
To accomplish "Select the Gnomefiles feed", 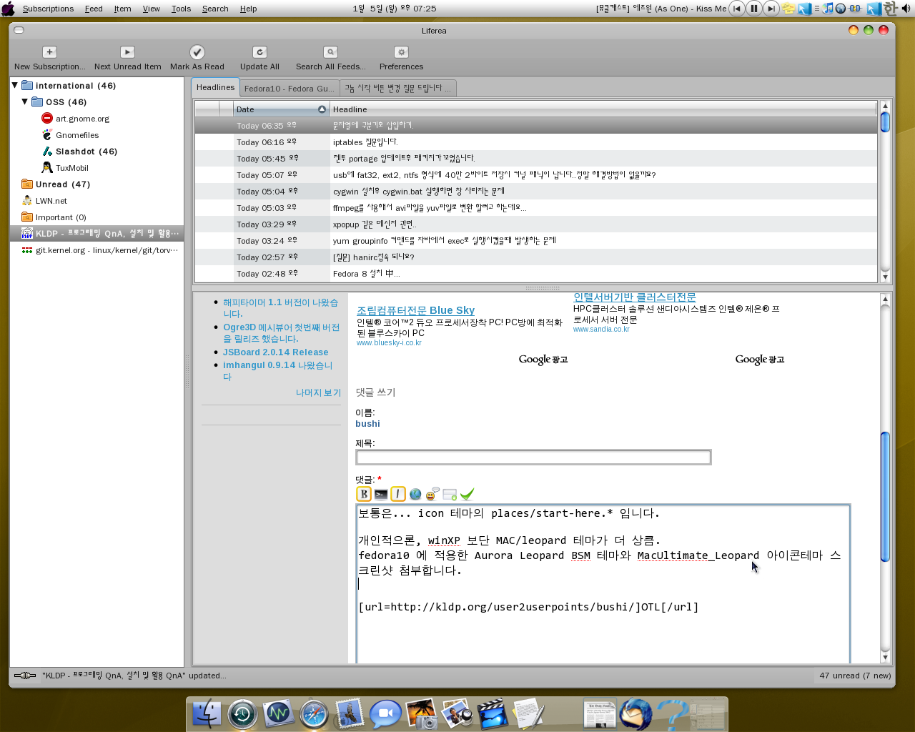I will click(71, 135).
